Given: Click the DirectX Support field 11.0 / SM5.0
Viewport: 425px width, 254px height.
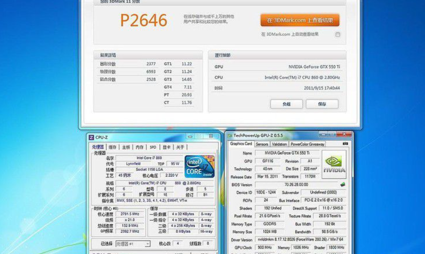Looking at the screenshot, I should tap(332, 208).
